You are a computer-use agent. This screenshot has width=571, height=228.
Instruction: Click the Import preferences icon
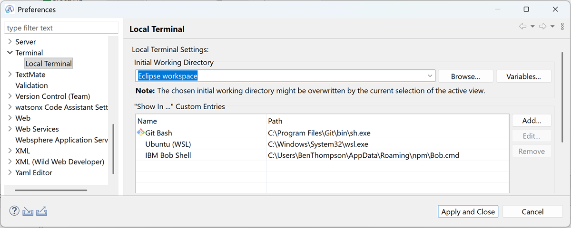click(x=28, y=211)
